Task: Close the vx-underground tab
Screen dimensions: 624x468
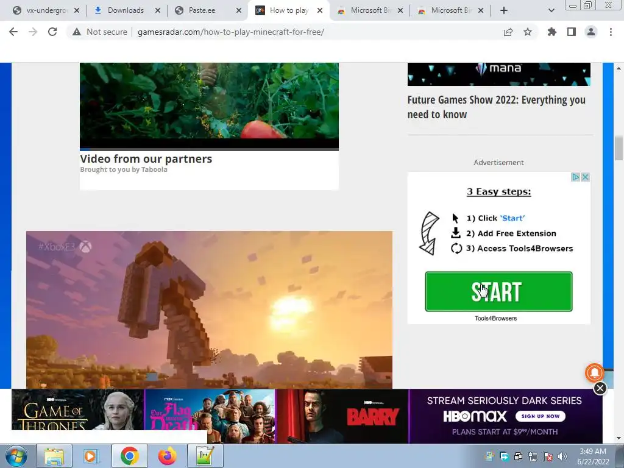Action: tap(77, 10)
